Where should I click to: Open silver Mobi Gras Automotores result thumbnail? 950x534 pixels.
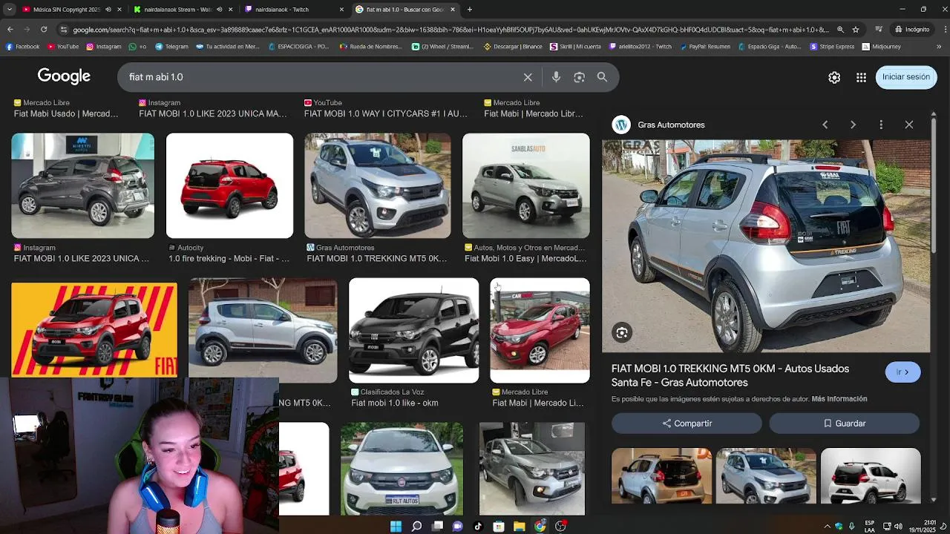tap(377, 185)
